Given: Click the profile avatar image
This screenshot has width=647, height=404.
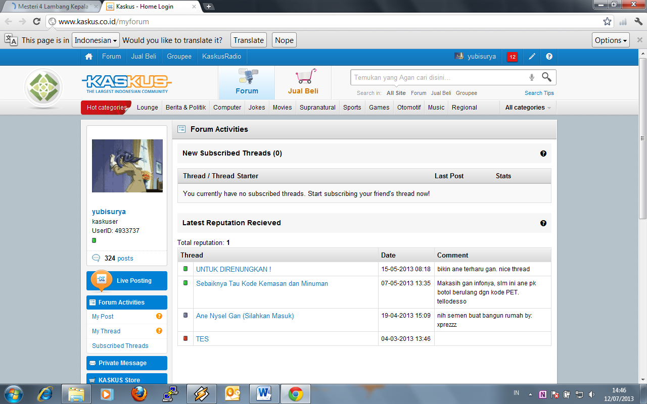Looking at the screenshot, I should (127, 166).
